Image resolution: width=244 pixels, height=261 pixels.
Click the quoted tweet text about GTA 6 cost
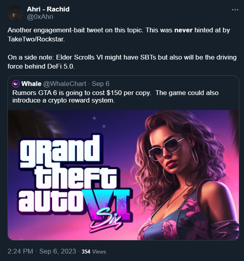click(x=115, y=97)
